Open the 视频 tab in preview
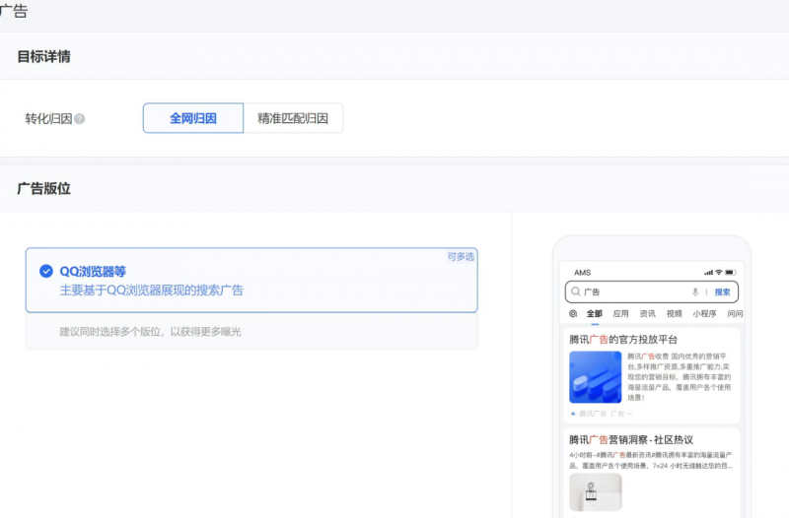This screenshot has width=789, height=518. point(674,314)
